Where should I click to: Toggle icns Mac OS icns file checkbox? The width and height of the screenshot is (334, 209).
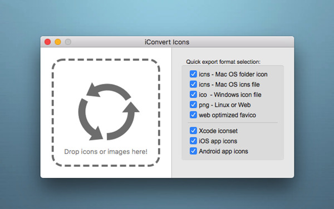pos(193,84)
